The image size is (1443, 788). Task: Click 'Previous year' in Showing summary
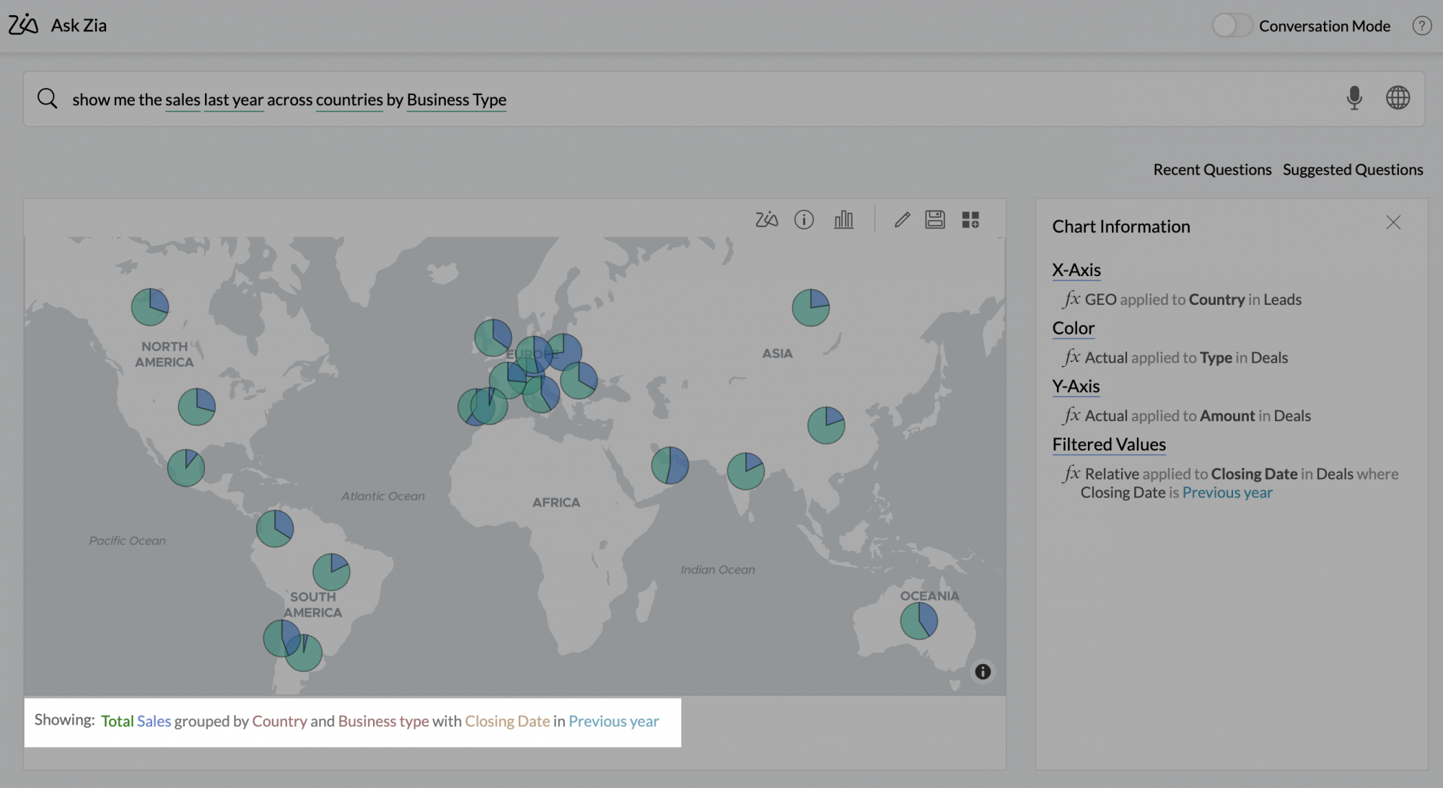(614, 721)
